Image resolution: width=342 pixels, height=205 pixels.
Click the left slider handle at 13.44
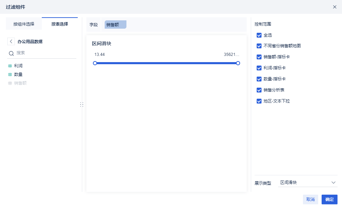pos(95,63)
